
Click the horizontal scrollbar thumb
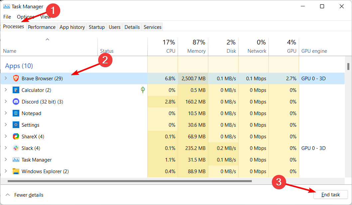pos(130,181)
